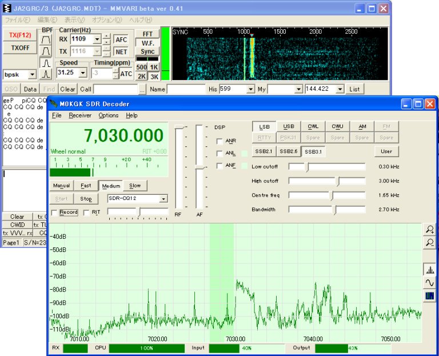Click the TX(F12) button
Screen dimensions: 439x356
coord(20,35)
